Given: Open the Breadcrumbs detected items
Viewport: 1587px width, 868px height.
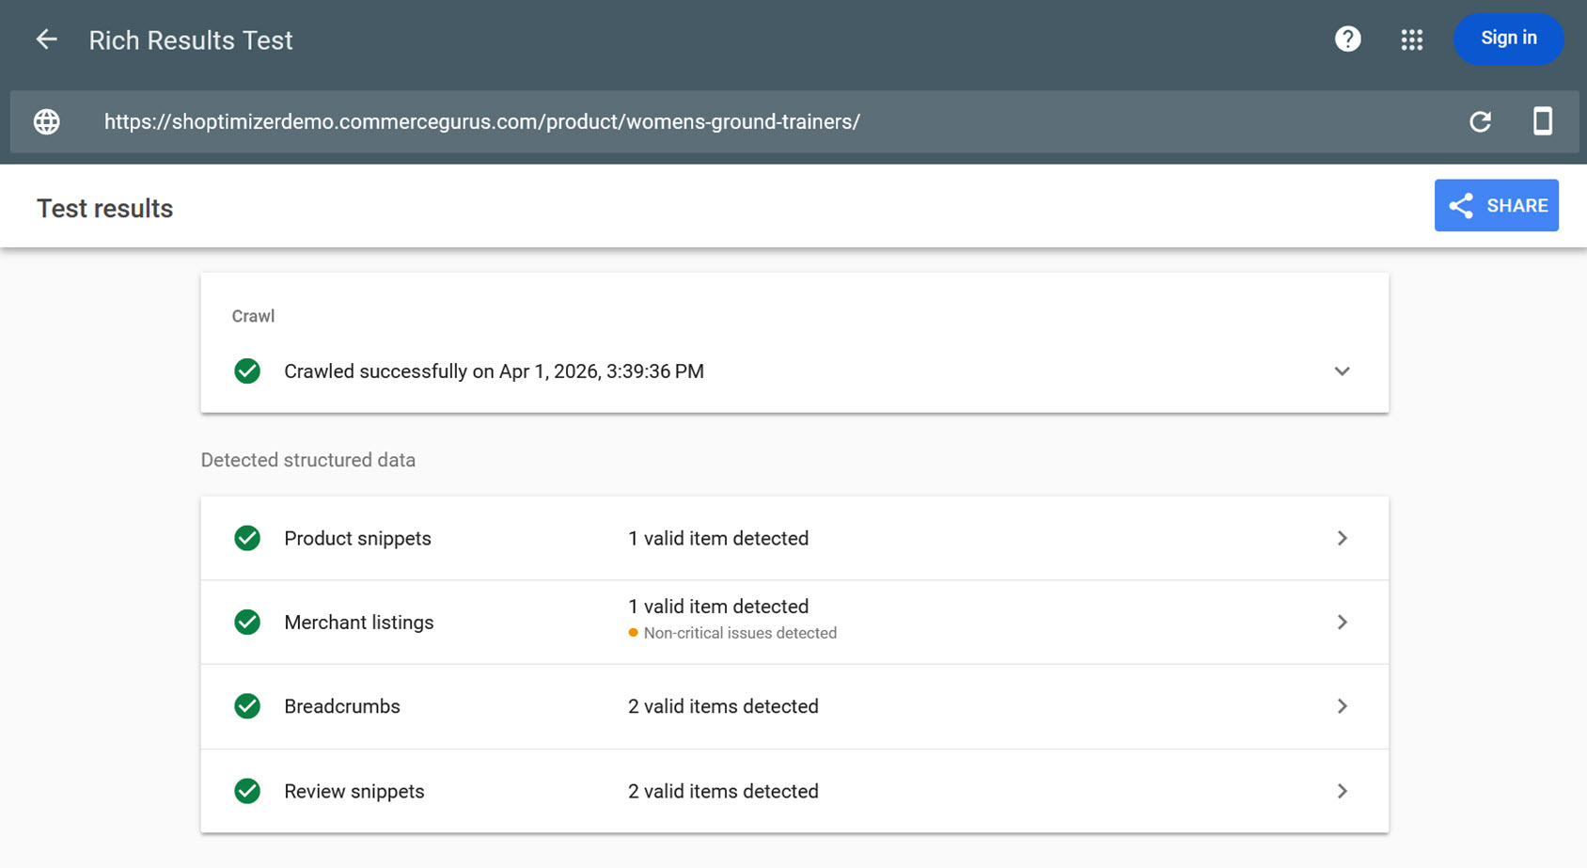Looking at the screenshot, I should click(1343, 706).
